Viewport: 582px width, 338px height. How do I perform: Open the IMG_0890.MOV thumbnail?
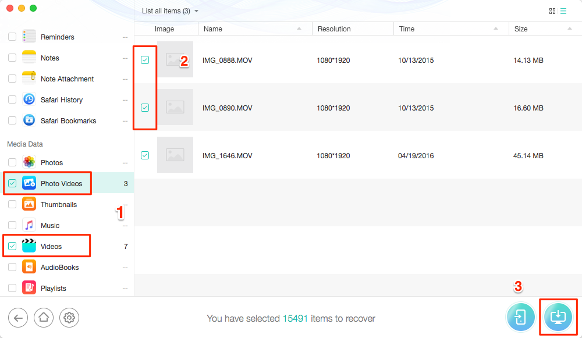click(175, 107)
